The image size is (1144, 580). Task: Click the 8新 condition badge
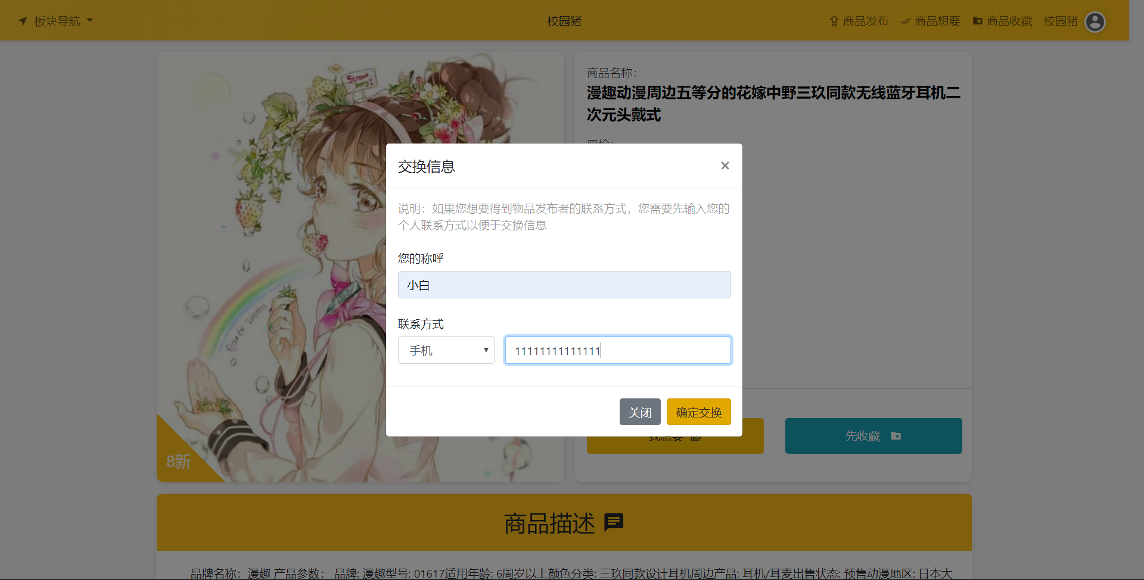179,461
